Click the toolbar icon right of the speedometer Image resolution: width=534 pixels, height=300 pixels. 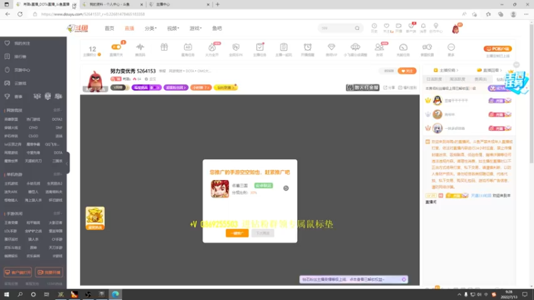point(427,47)
